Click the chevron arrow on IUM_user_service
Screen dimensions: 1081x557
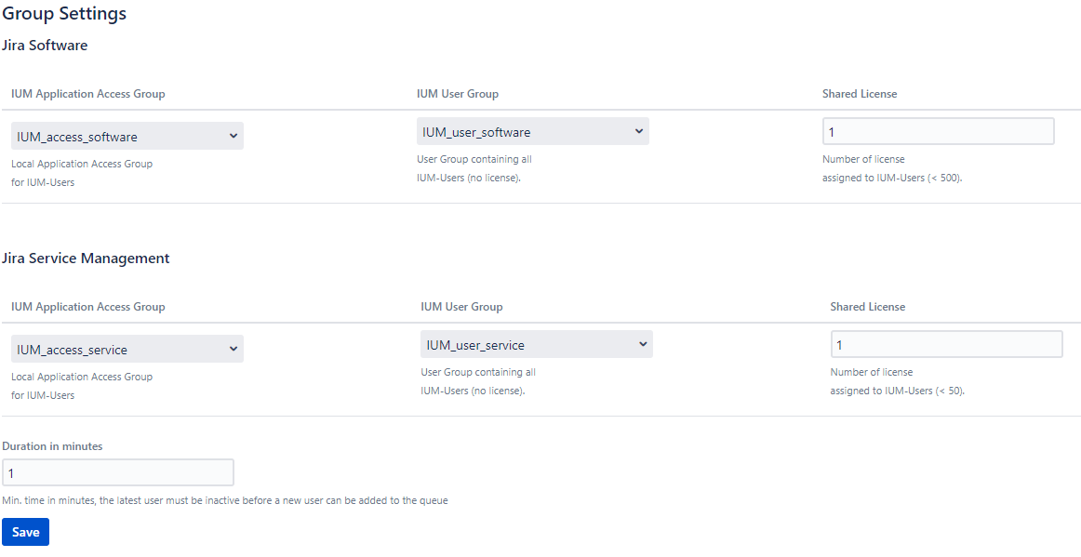point(643,344)
